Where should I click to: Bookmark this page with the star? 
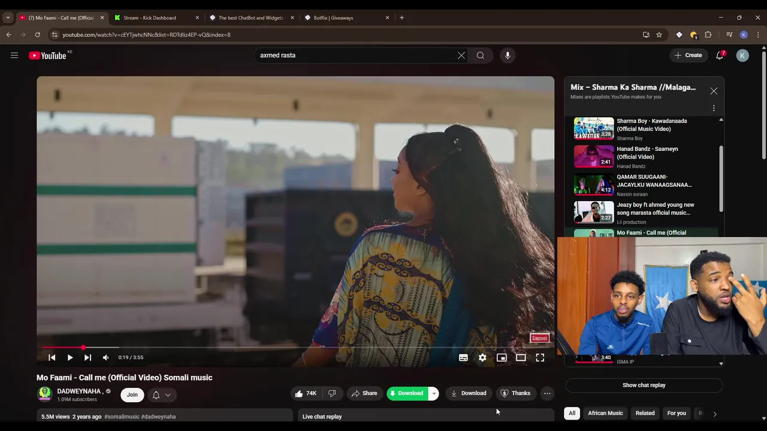click(x=659, y=35)
